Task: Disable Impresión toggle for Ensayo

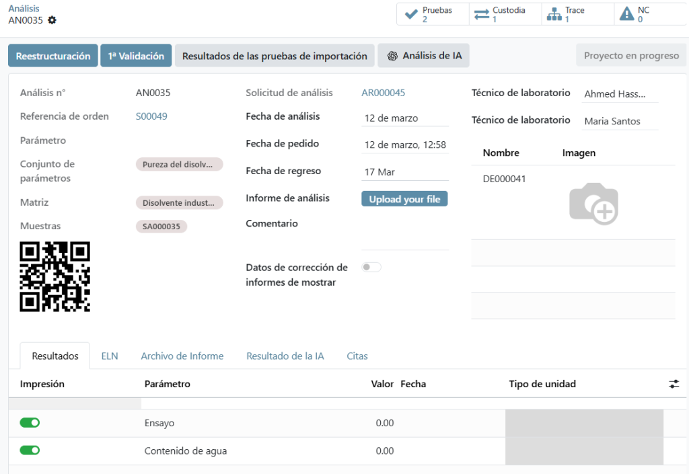Action: click(x=30, y=422)
